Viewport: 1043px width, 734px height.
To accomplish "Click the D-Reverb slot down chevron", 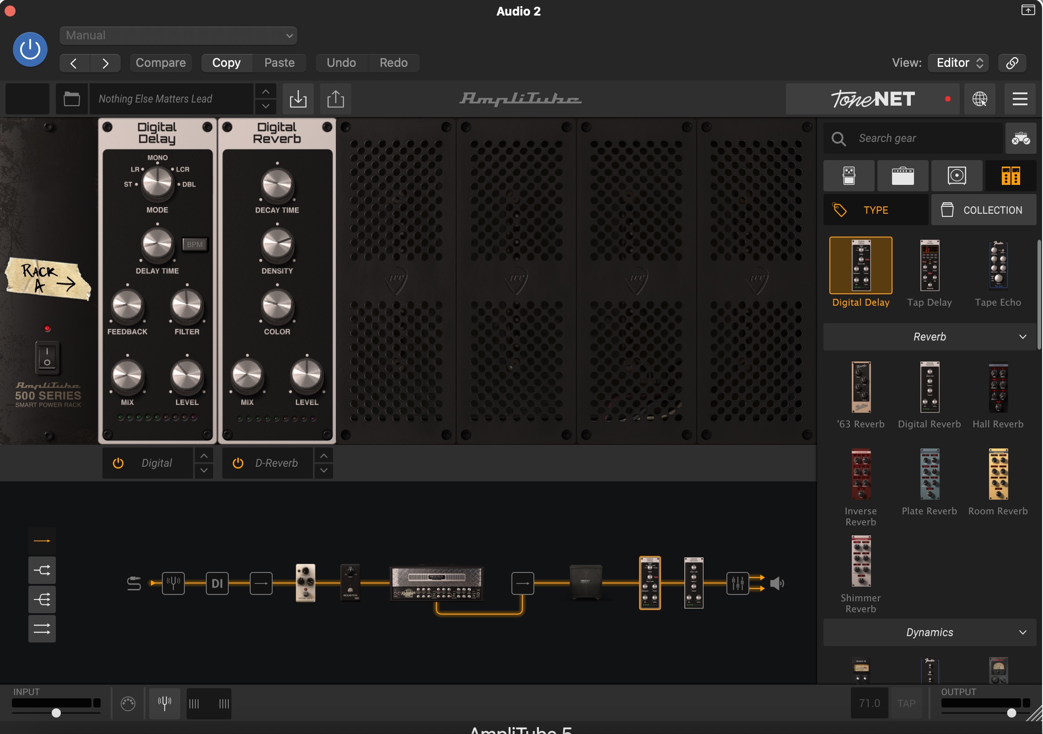I will [x=324, y=470].
